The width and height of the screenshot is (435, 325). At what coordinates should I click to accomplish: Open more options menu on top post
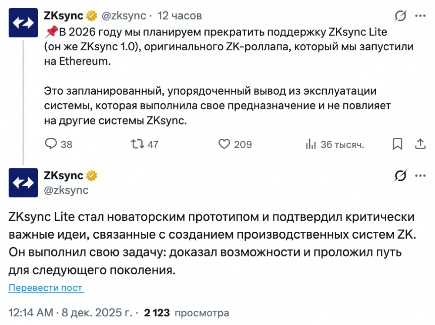point(420,16)
